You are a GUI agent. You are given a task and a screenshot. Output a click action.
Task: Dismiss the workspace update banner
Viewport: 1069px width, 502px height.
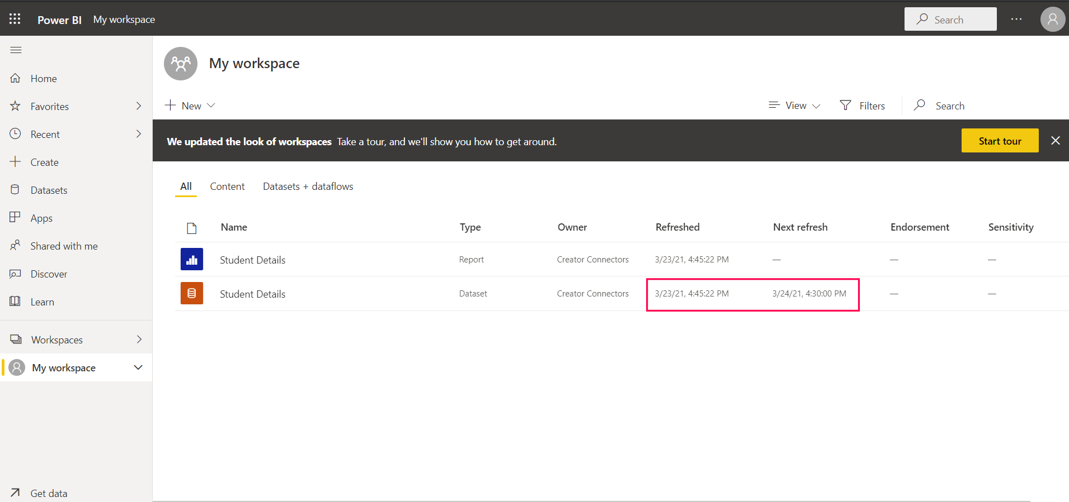point(1056,141)
